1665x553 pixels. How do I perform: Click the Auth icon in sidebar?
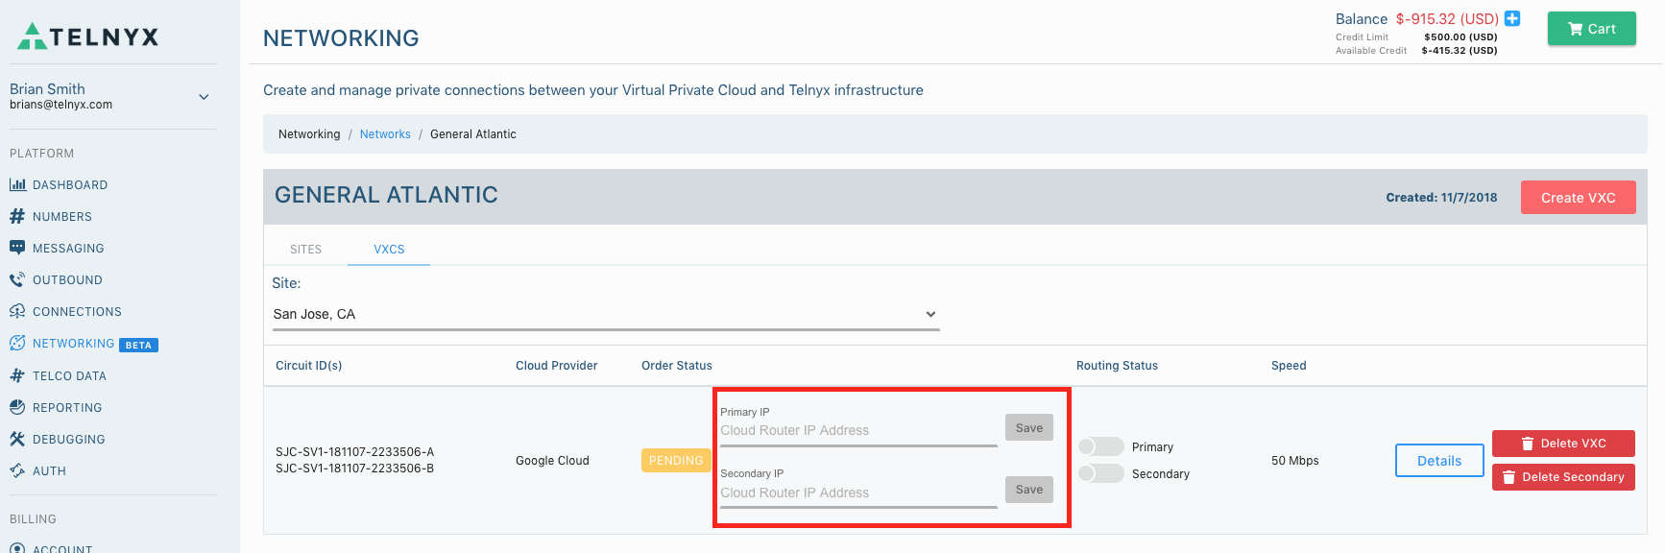coord(17,470)
